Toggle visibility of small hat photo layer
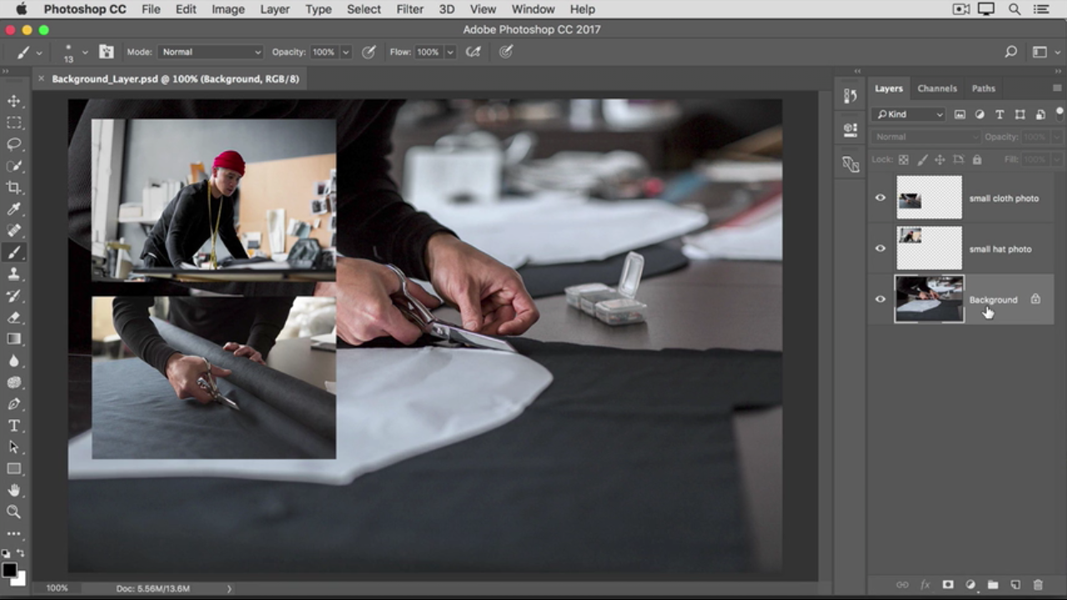The image size is (1067, 600). (880, 248)
